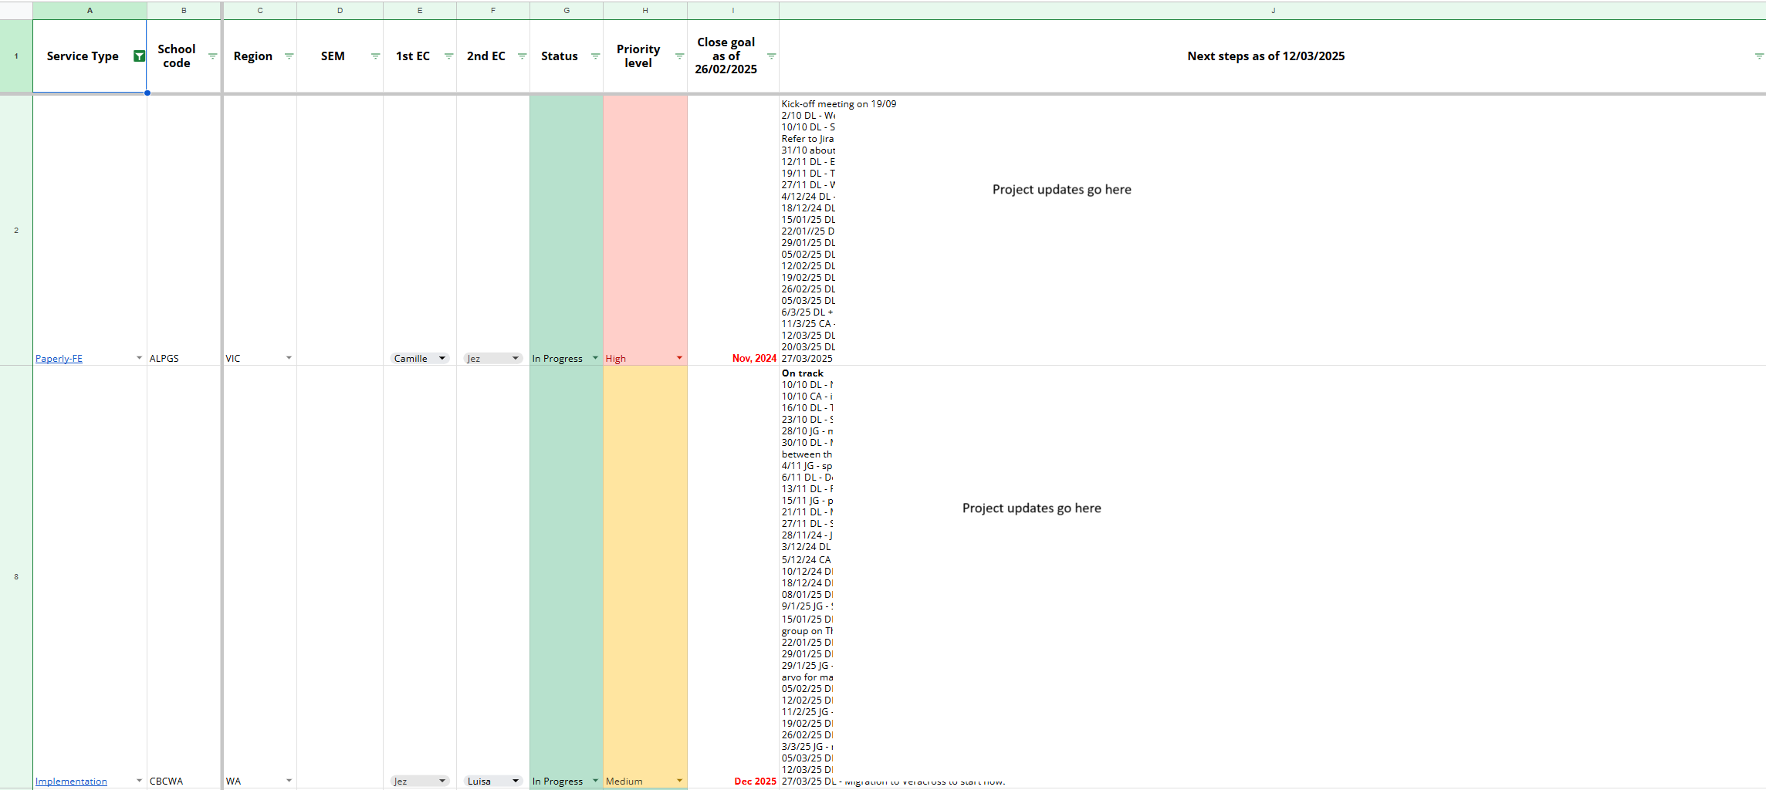Select column G header
1766x790 pixels.
pyautogui.click(x=567, y=11)
